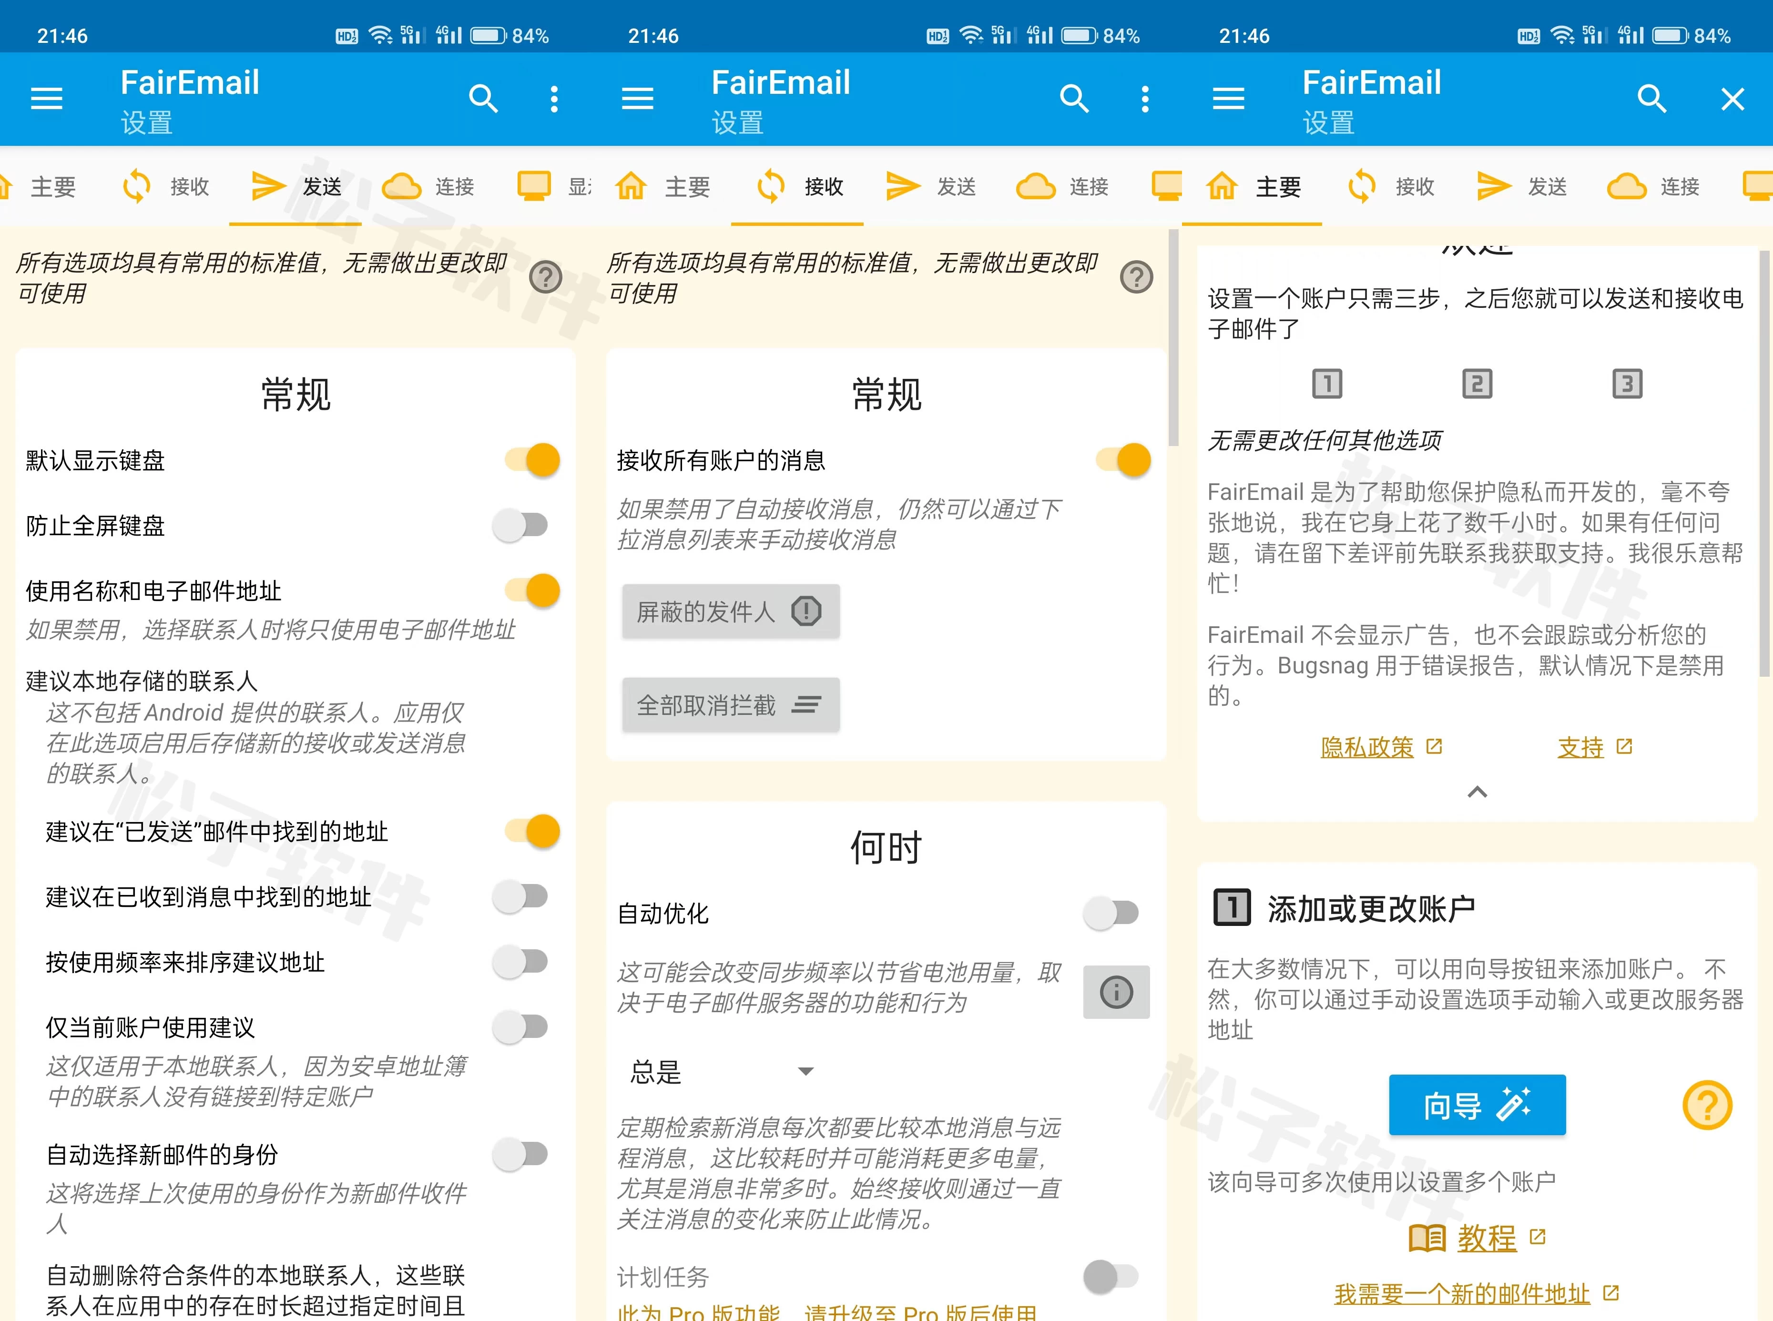Screen dimensions: 1773x1321
Task: Click scrollbar in middle screen
Action: 1173,336
